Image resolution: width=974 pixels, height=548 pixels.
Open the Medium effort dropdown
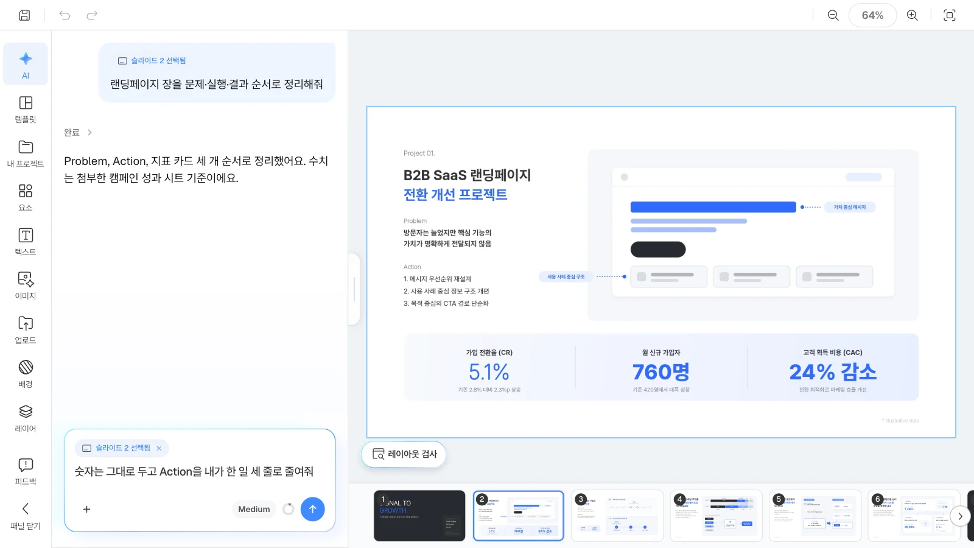click(254, 509)
